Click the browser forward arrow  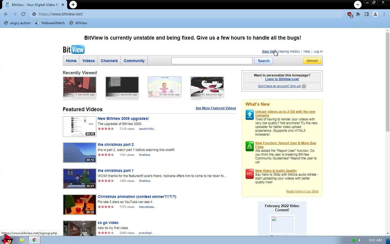click(15, 14)
